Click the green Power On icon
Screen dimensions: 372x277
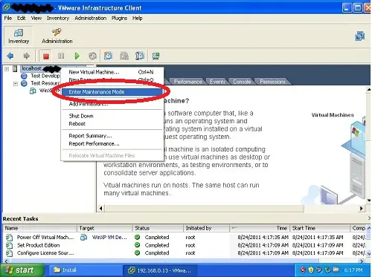pyautogui.click(x=77, y=56)
